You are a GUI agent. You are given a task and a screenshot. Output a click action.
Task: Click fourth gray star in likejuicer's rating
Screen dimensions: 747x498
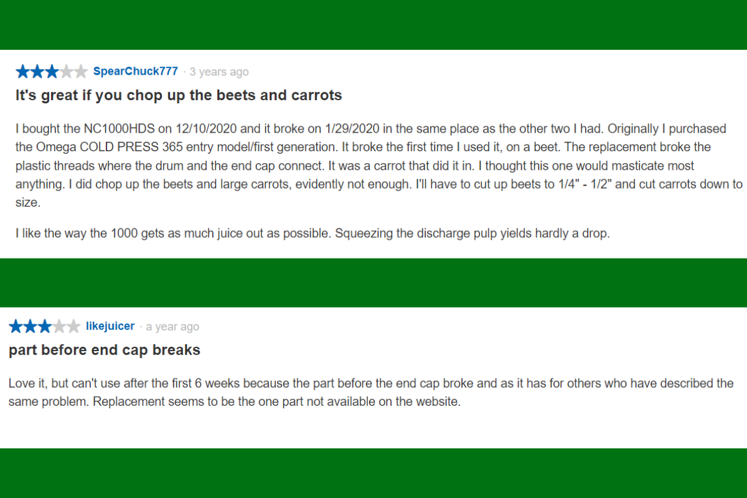click(x=59, y=326)
